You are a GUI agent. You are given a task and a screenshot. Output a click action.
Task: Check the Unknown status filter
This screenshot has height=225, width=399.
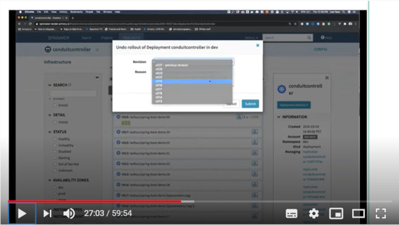[x=55, y=170]
